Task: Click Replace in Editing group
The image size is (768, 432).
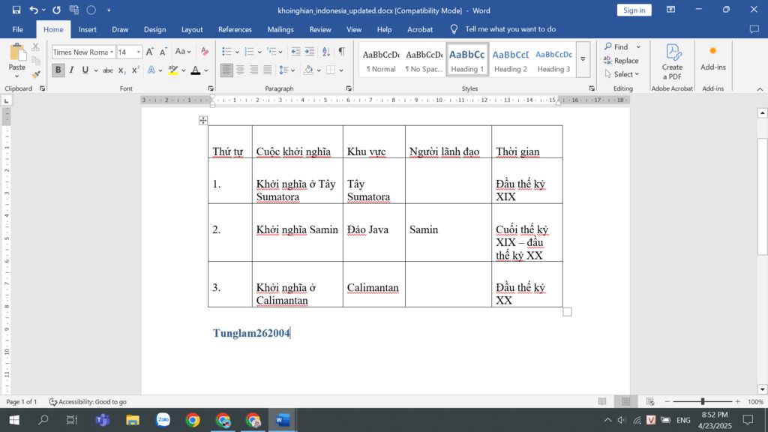Action: 621,61
